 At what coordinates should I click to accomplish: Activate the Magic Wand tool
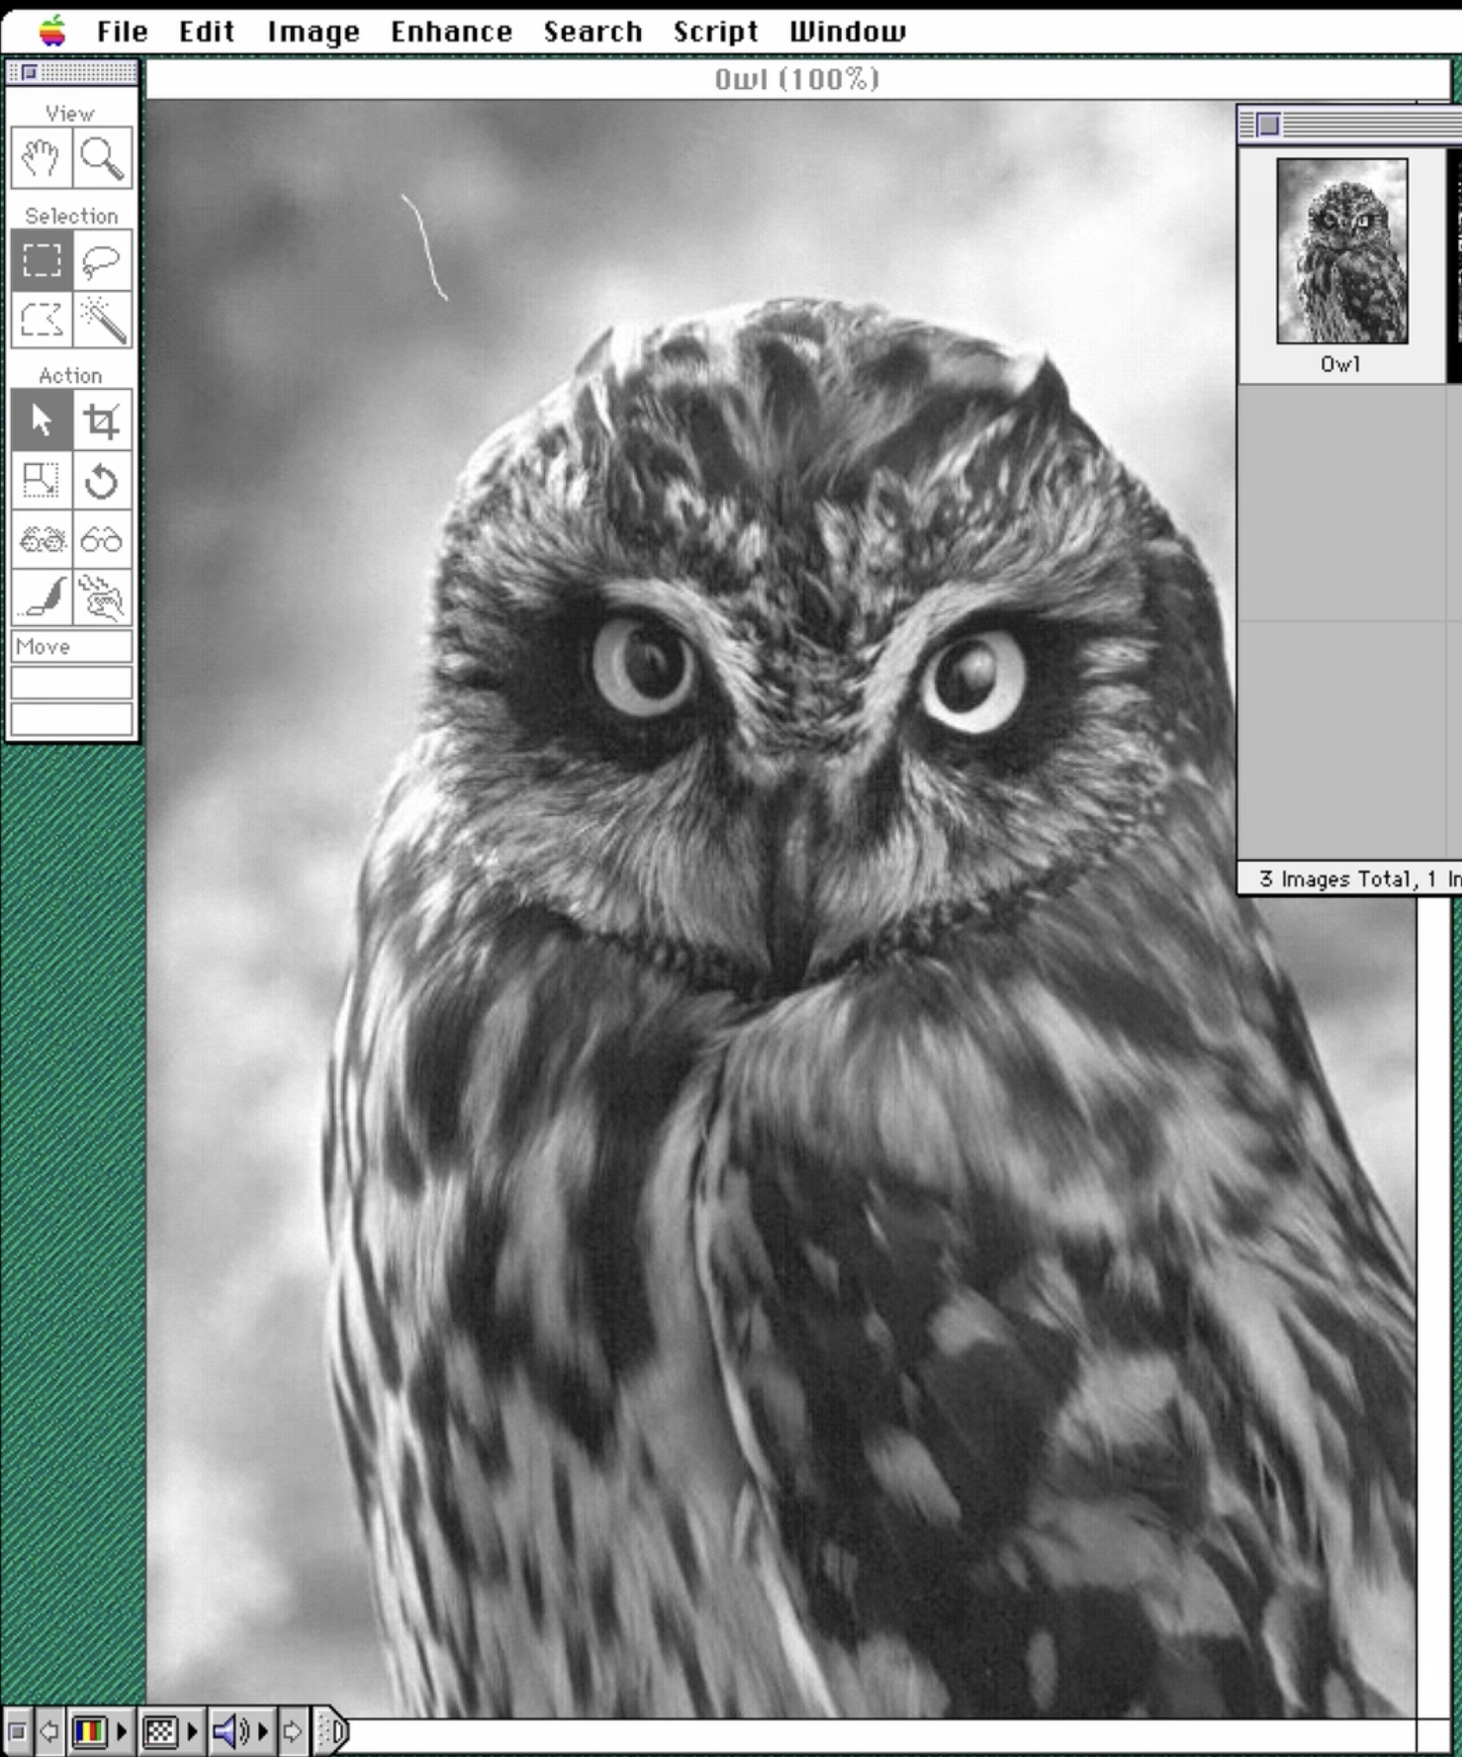[x=102, y=319]
